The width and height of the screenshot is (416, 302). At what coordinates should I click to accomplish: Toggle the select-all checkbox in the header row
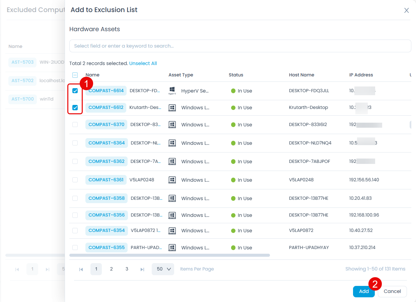75,74
